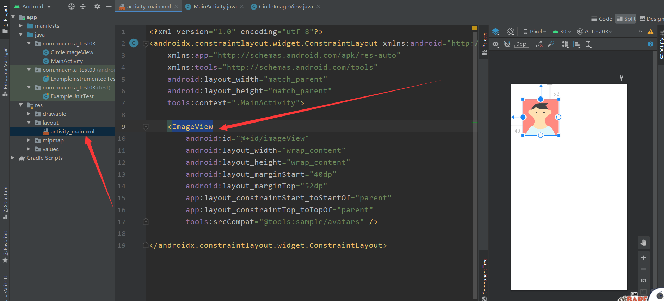Click the yellow warning triangle icon
Viewport: 664px width, 301px height.
(x=651, y=32)
